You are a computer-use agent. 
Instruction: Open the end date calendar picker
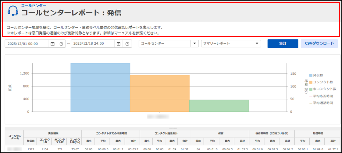click(x=118, y=44)
